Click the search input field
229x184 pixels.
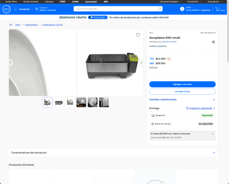point(116,9)
